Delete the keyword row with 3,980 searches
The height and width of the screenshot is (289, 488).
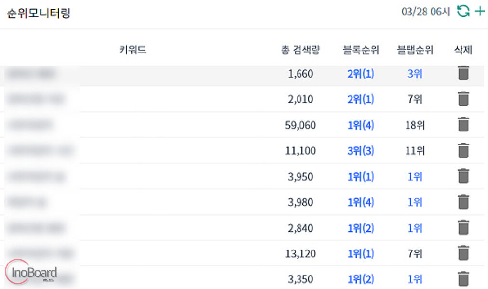point(463,202)
